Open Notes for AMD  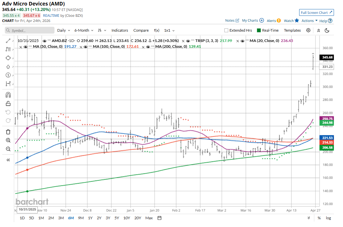[x=232, y=20]
